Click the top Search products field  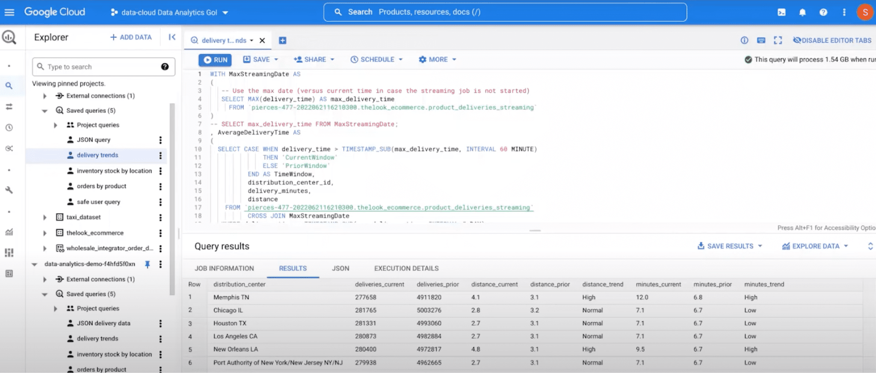click(505, 12)
